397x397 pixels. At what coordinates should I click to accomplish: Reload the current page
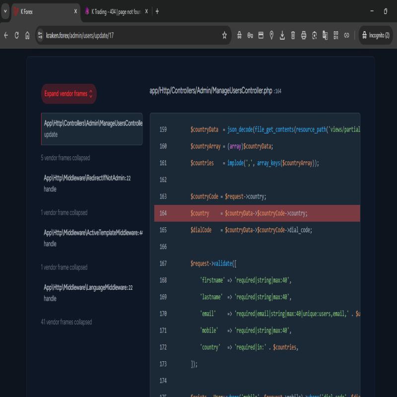(x=16, y=35)
